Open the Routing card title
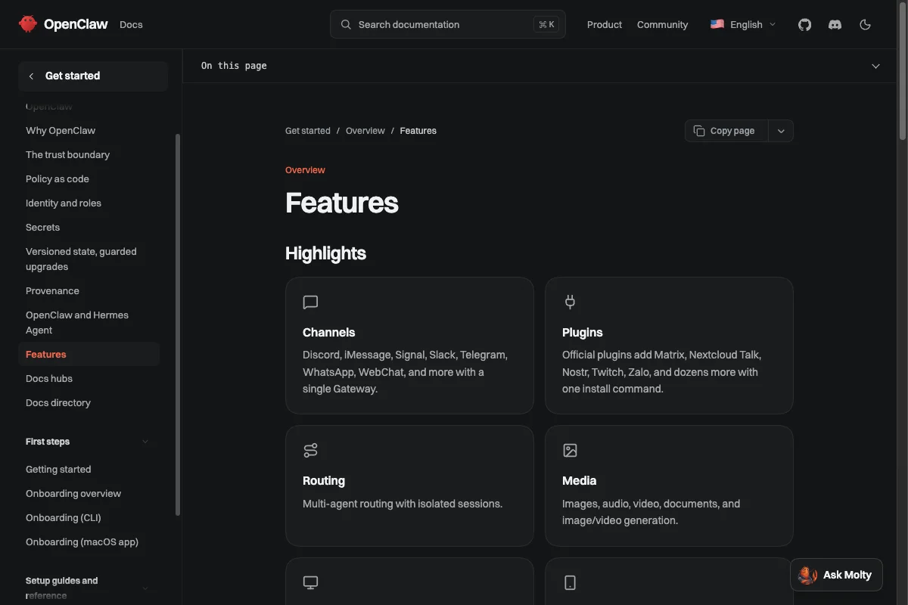 click(x=324, y=481)
